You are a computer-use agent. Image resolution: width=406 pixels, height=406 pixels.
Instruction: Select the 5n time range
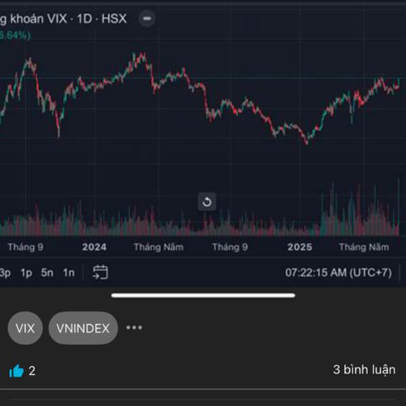[47, 273]
